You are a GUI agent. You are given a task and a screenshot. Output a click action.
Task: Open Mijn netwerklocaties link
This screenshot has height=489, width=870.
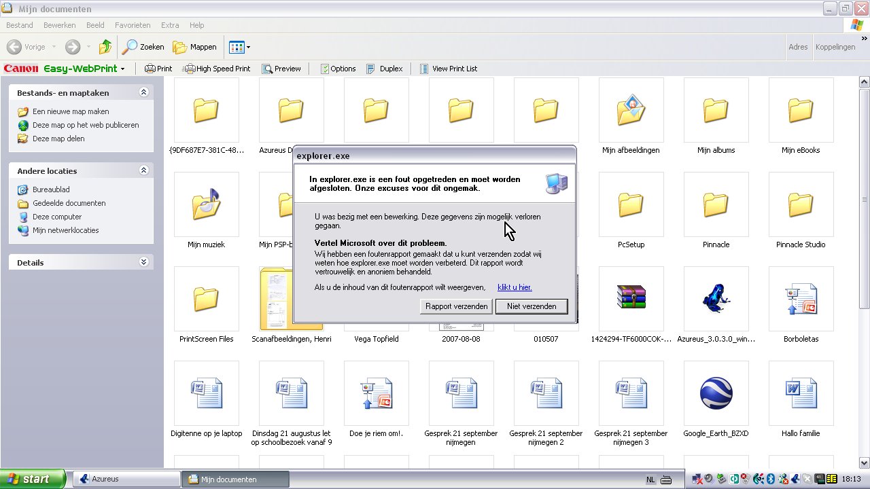66,230
